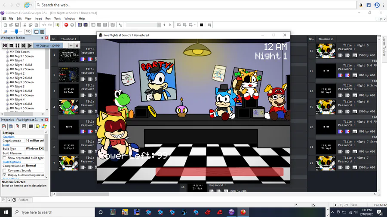Expand the Night 1 Screen tree node
Image resolution: width=387 pixels, height=217 pixels.
[x=7, y=56]
